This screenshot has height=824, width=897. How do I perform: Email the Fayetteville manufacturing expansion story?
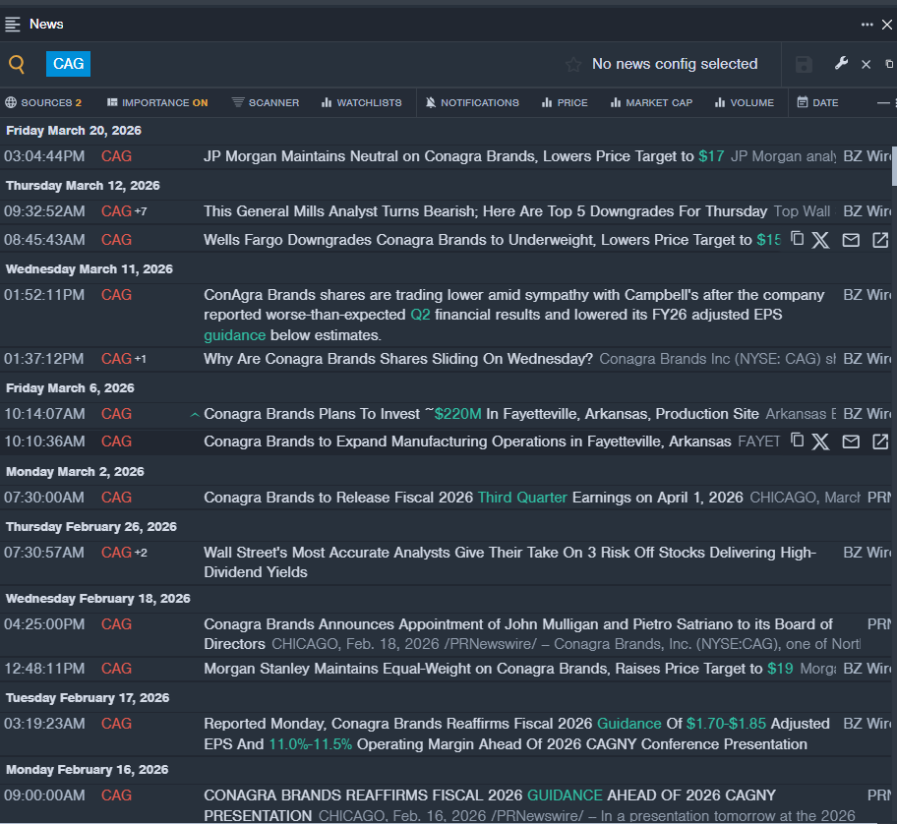[851, 441]
